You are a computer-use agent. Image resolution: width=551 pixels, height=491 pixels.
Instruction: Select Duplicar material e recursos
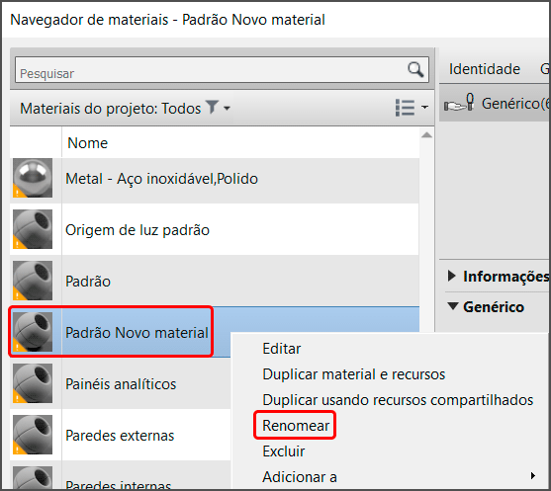pos(353,374)
